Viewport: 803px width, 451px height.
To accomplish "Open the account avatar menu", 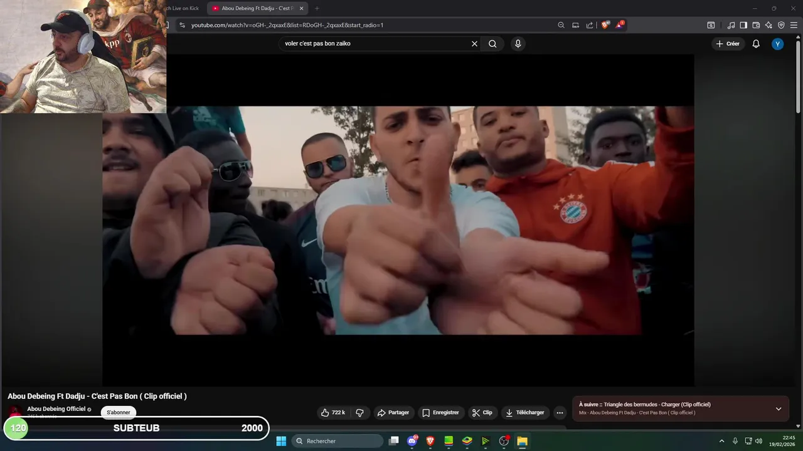I will point(778,44).
